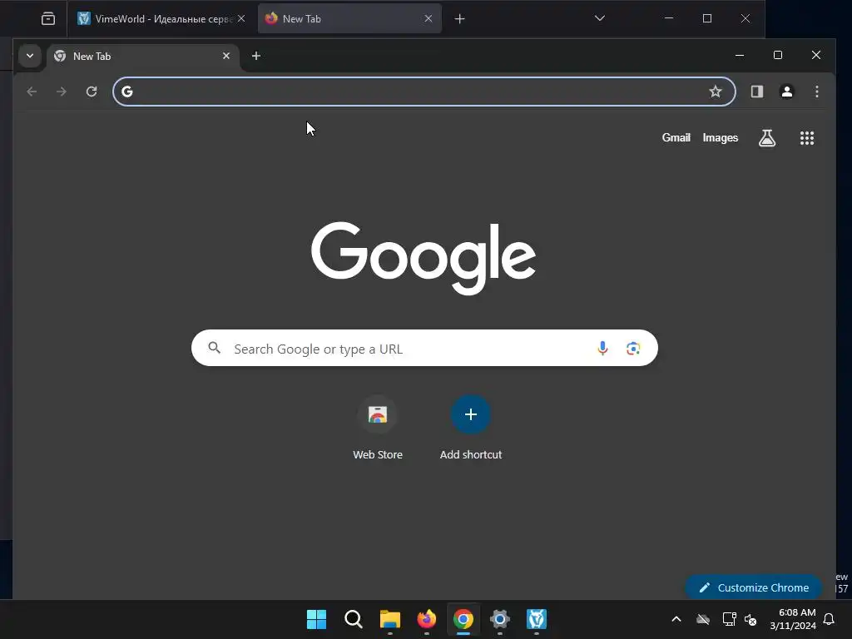Viewport: 852px width, 639px height.
Task: Open the Google apps grid
Action: coord(807,138)
